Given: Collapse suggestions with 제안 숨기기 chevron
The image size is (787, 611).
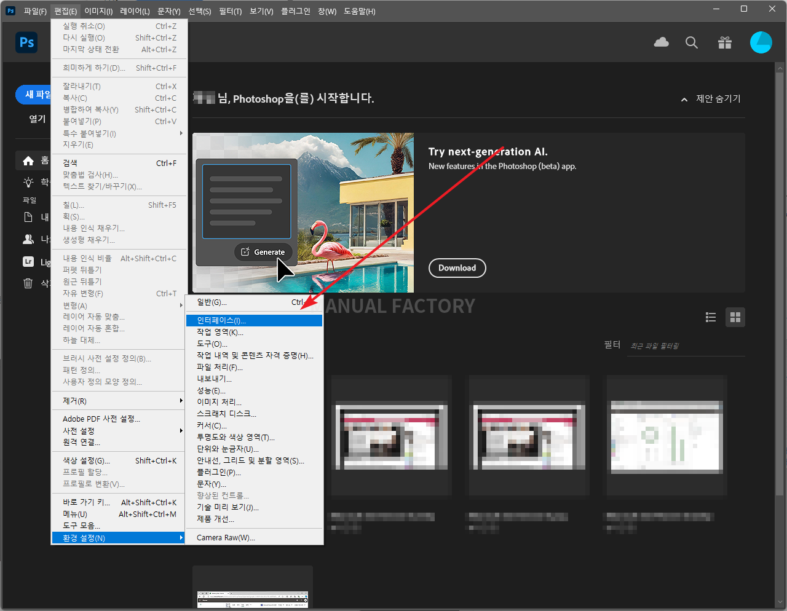Looking at the screenshot, I should [684, 100].
